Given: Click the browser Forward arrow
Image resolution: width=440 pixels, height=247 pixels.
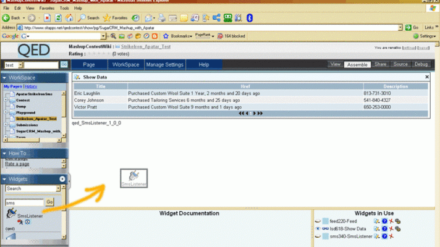Looking at the screenshot, I should (x=32, y=18).
